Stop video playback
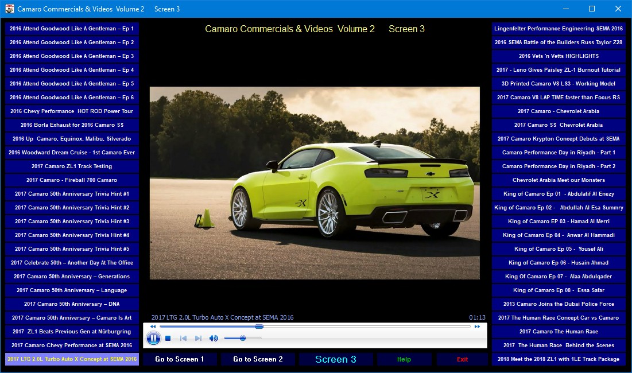The height and width of the screenshot is (373, 632). [x=168, y=339]
